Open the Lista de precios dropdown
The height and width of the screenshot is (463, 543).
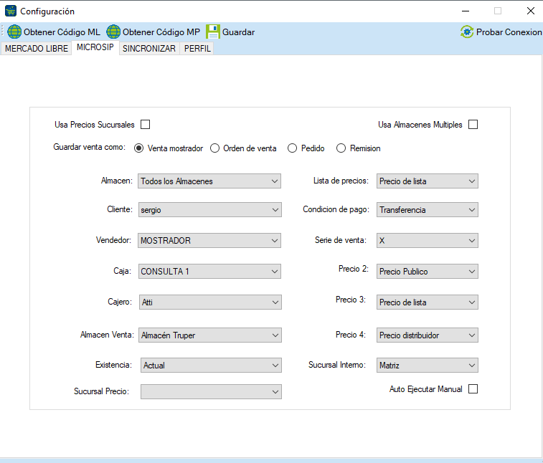[428, 181]
